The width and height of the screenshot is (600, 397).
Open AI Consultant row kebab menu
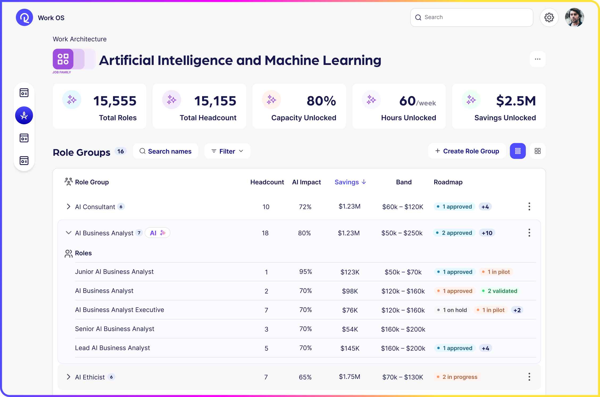[529, 206]
